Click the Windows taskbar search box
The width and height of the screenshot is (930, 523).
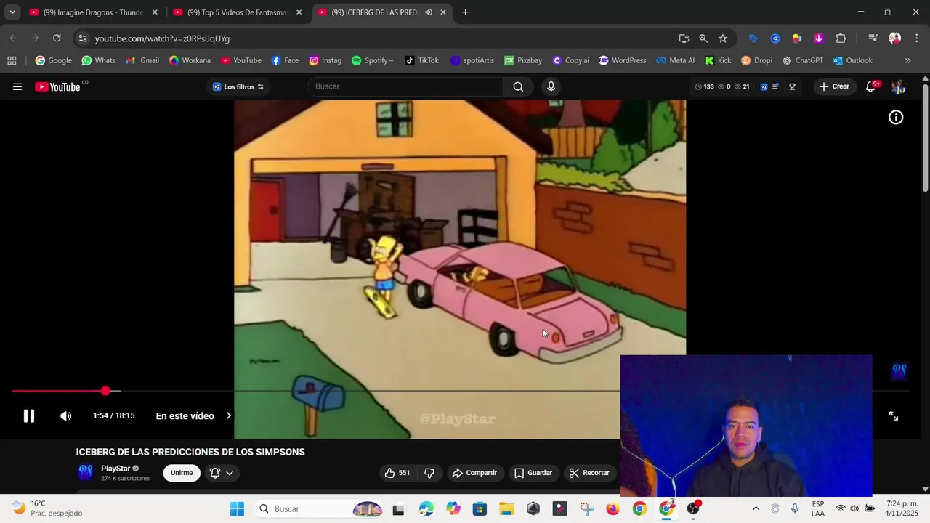pyautogui.click(x=320, y=508)
